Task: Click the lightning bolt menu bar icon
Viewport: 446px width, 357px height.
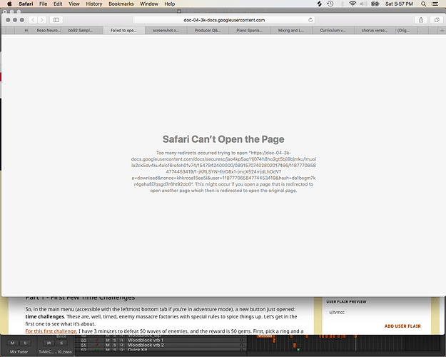Action: point(320,4)
